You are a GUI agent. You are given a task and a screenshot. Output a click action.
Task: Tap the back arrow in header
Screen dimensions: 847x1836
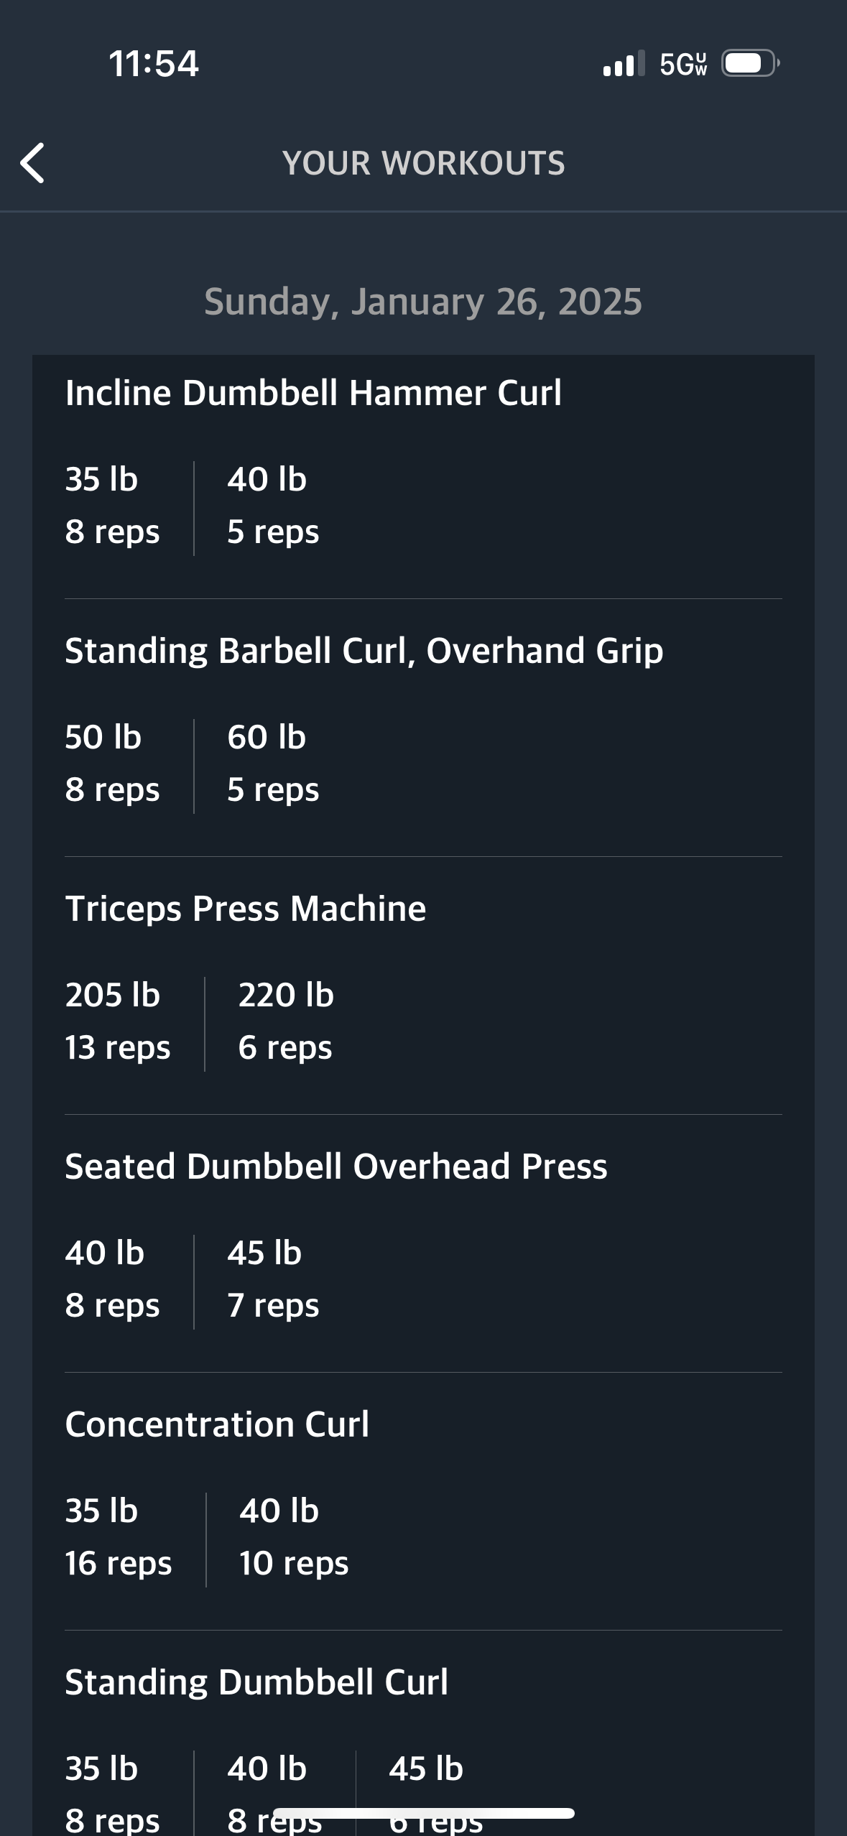point(33,163)
